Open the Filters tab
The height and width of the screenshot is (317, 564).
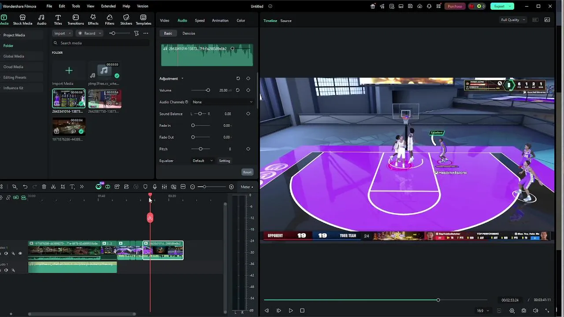pyautogui.click(x=110, y=20)
